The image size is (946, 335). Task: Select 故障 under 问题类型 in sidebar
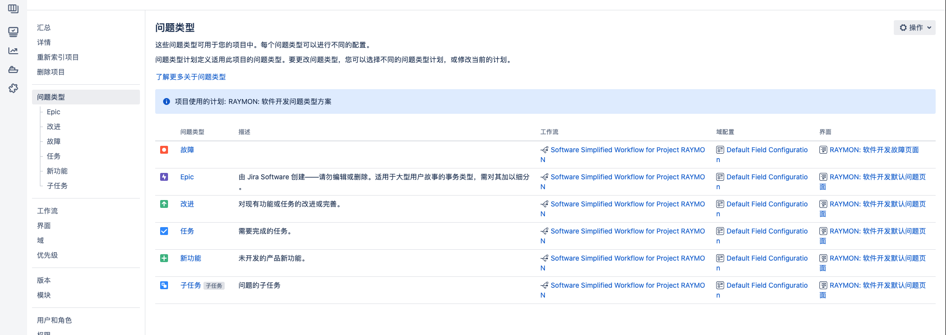pos(54,141)
